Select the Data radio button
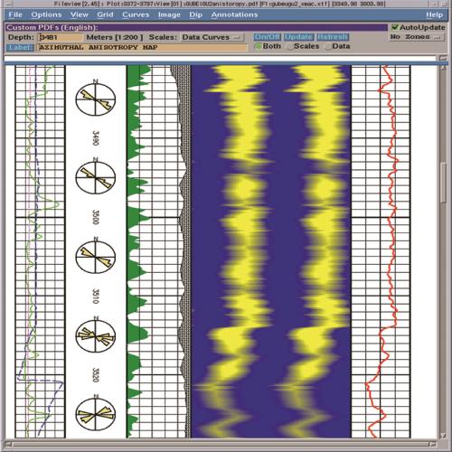 (x=328, y=47)
